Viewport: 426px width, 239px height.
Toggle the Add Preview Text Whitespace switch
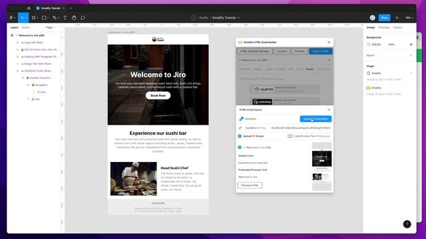[x=290, y=136]
